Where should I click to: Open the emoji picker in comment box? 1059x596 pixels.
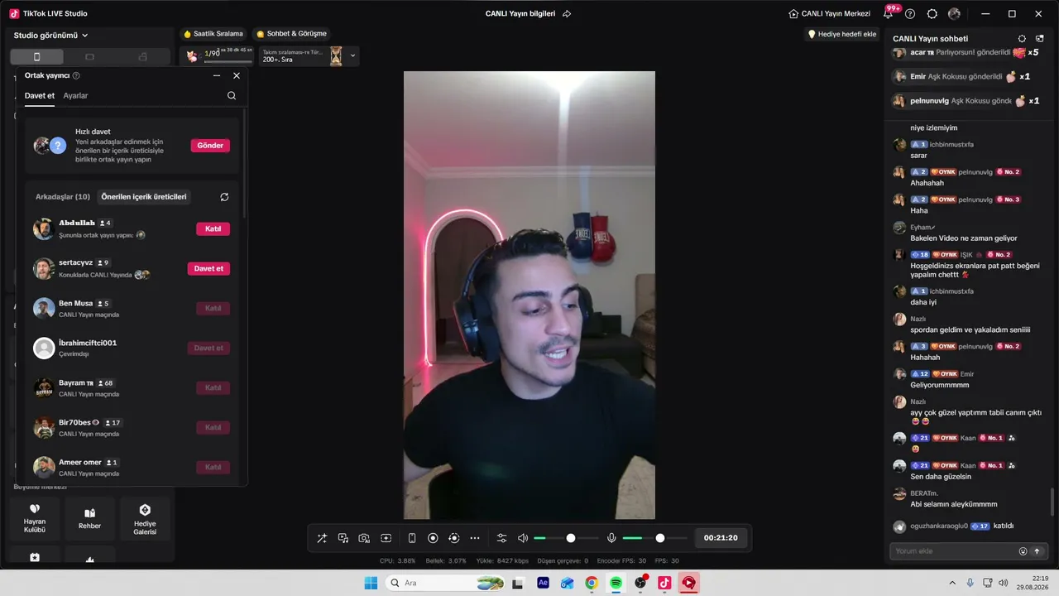coord(1023,551)
